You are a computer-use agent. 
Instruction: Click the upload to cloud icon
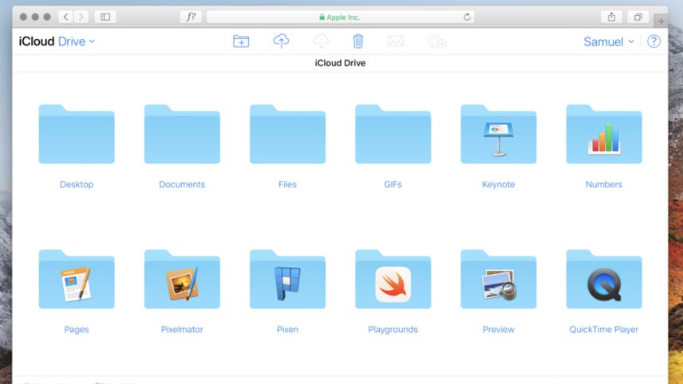coord(281,41)
